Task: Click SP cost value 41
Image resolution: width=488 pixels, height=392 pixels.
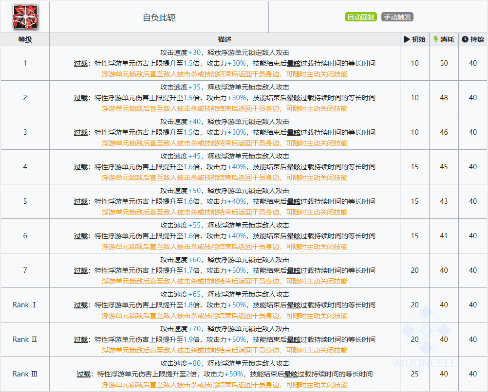Action: point(444,236)
